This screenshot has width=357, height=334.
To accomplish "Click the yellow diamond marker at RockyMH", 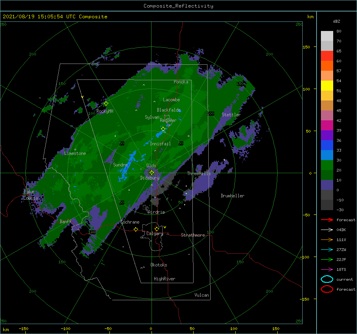I will (106, 104).
